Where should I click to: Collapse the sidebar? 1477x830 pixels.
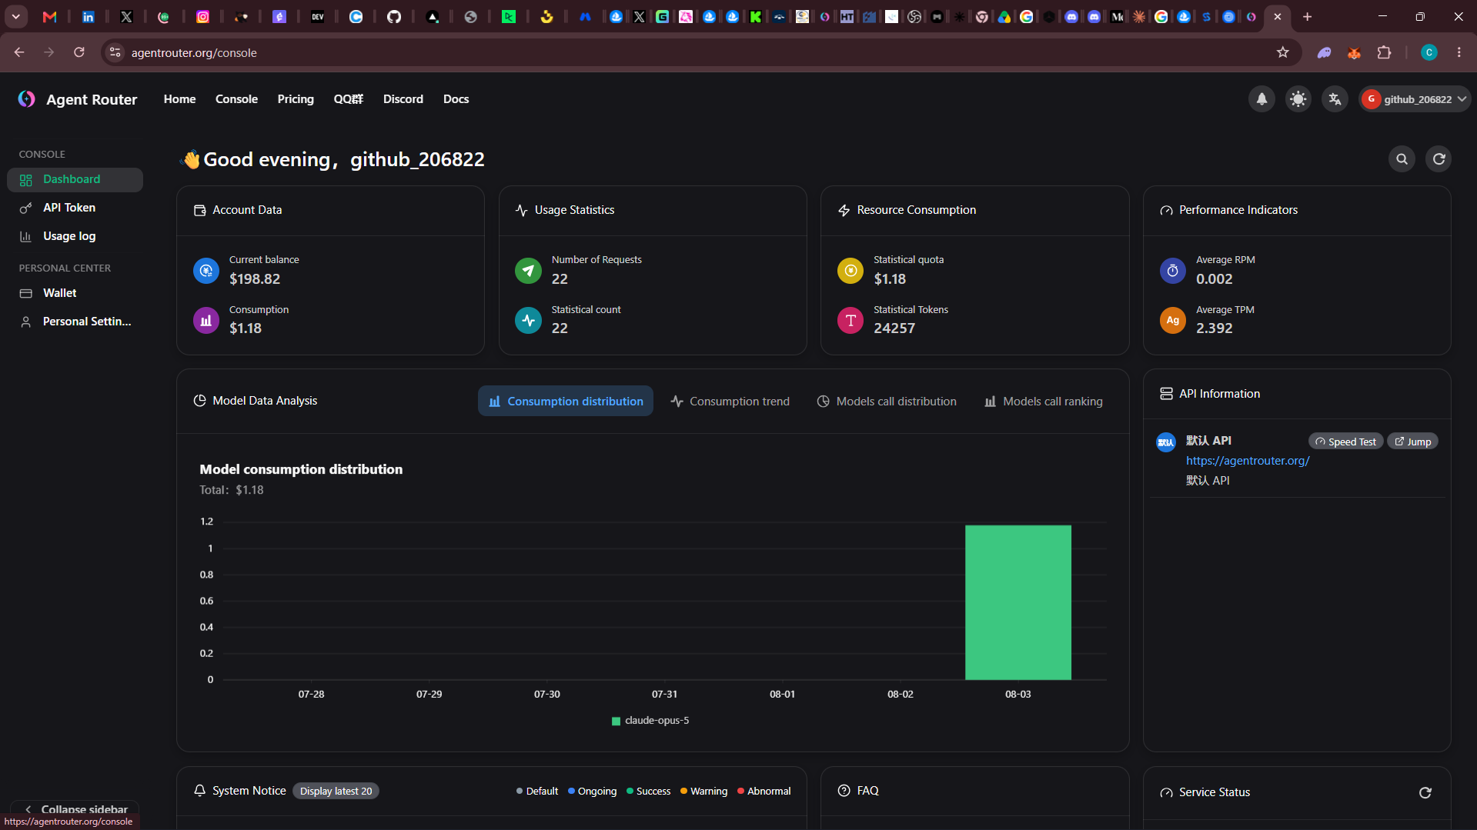[75, 809]
